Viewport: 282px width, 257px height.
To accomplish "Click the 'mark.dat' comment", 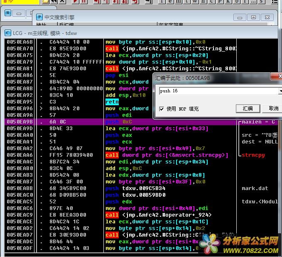I will click(255, 188).
